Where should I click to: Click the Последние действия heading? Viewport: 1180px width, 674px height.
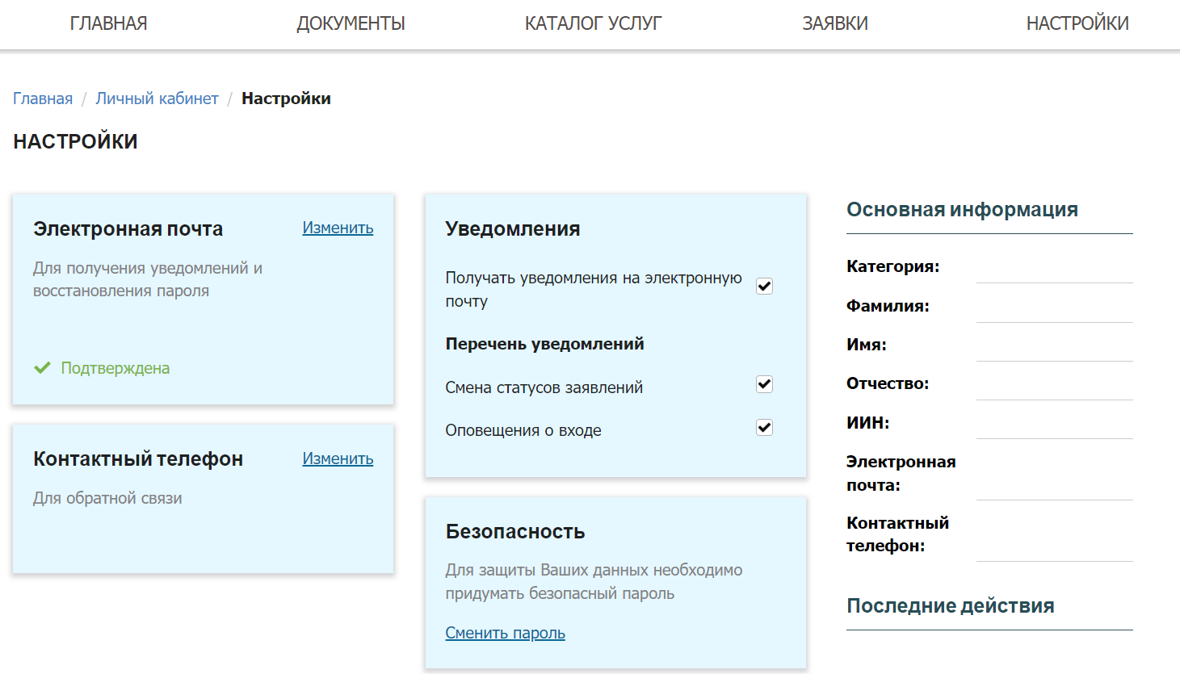click(x=950, y=605)
